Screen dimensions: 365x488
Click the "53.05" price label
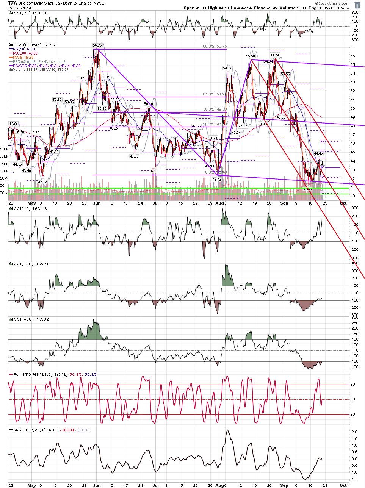81,78
